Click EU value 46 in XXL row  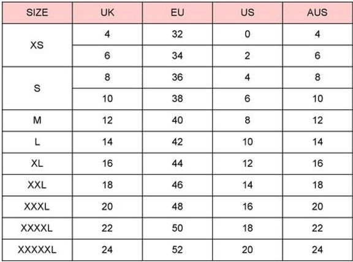coord(177,185)
